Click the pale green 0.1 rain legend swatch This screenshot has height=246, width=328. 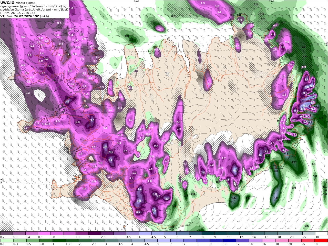tap(7, 241)
